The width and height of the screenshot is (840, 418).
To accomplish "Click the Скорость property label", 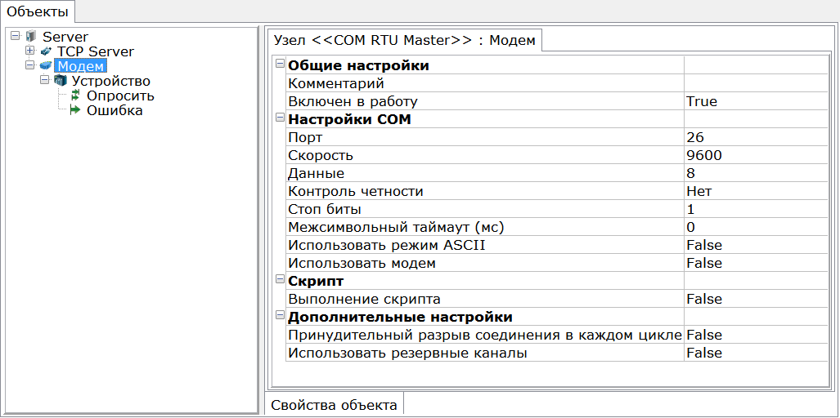I will [x=321, y=155].
